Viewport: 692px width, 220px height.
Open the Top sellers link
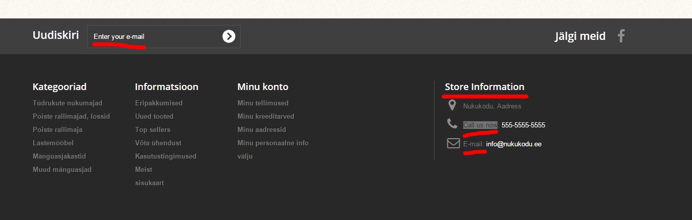click(x=153, y=129)
